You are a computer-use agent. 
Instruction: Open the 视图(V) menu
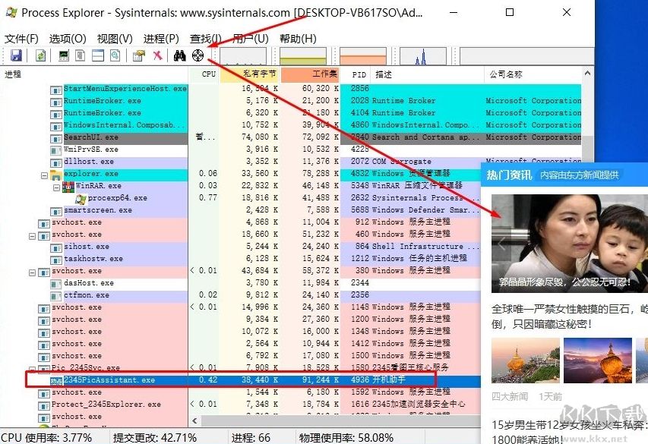point(115,39)
